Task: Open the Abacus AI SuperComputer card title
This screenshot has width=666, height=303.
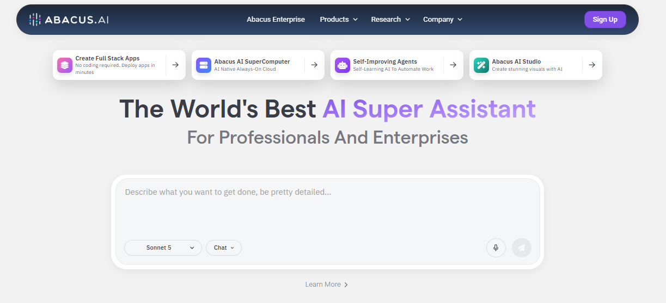Action: 252,61
